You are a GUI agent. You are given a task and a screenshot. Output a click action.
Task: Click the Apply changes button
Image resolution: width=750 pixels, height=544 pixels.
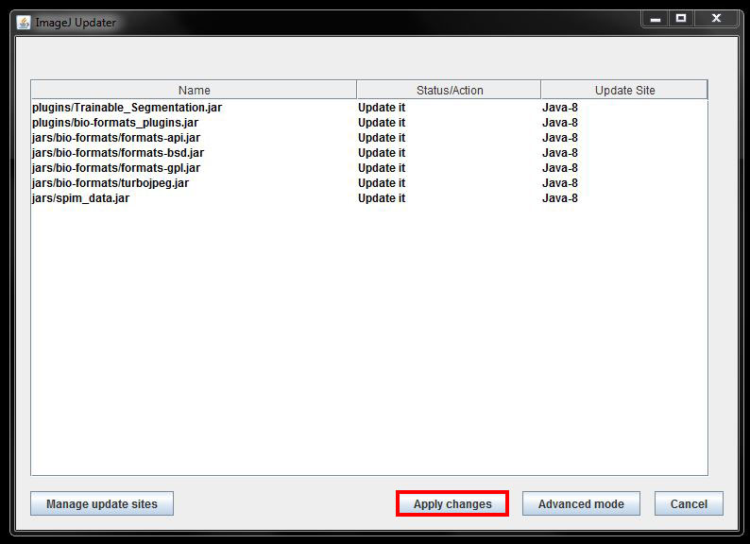(452, 504)
